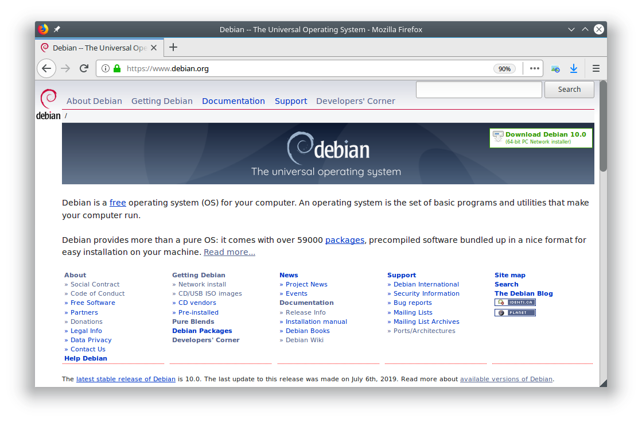The height and width of the screenshot is (422, 642).
Task: Open the Firefox hamburger menu
Action: coord(596,68)
